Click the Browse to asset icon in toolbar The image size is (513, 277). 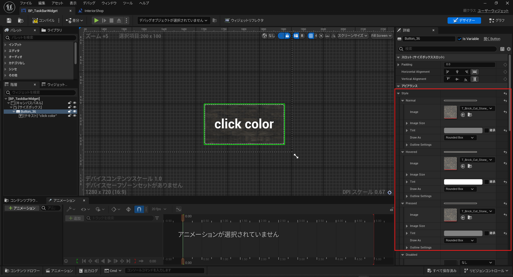pos(20,21)
